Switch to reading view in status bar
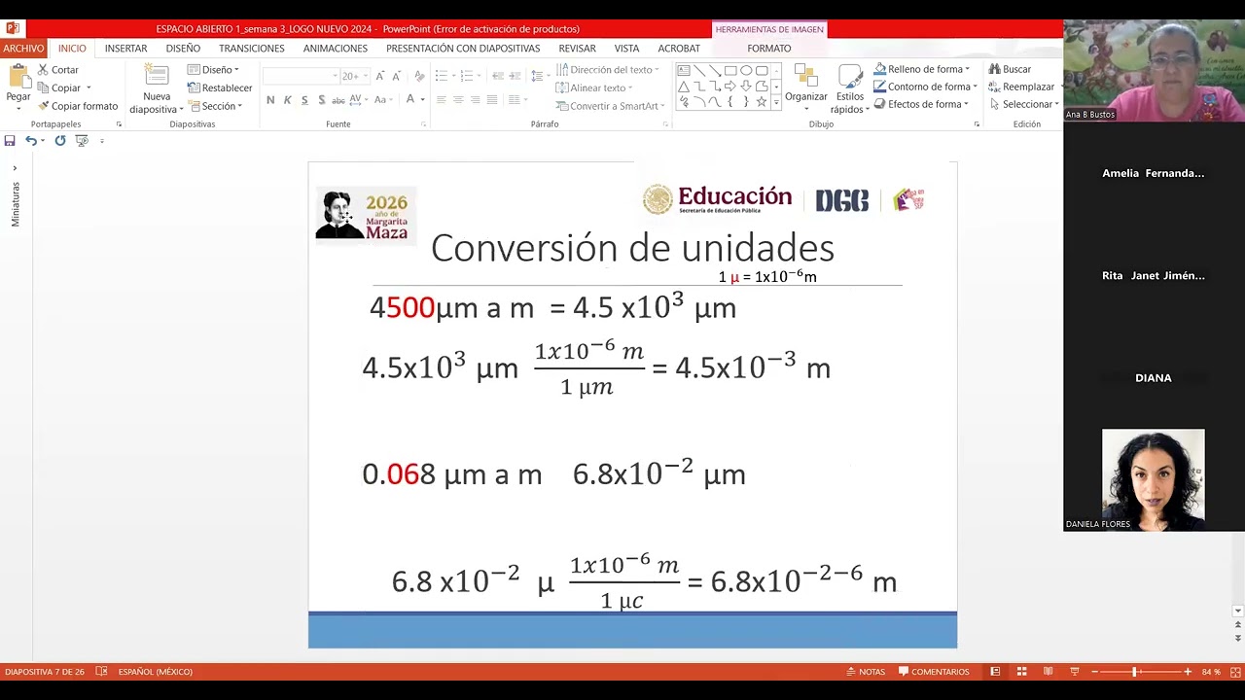 pos(1048,672)
